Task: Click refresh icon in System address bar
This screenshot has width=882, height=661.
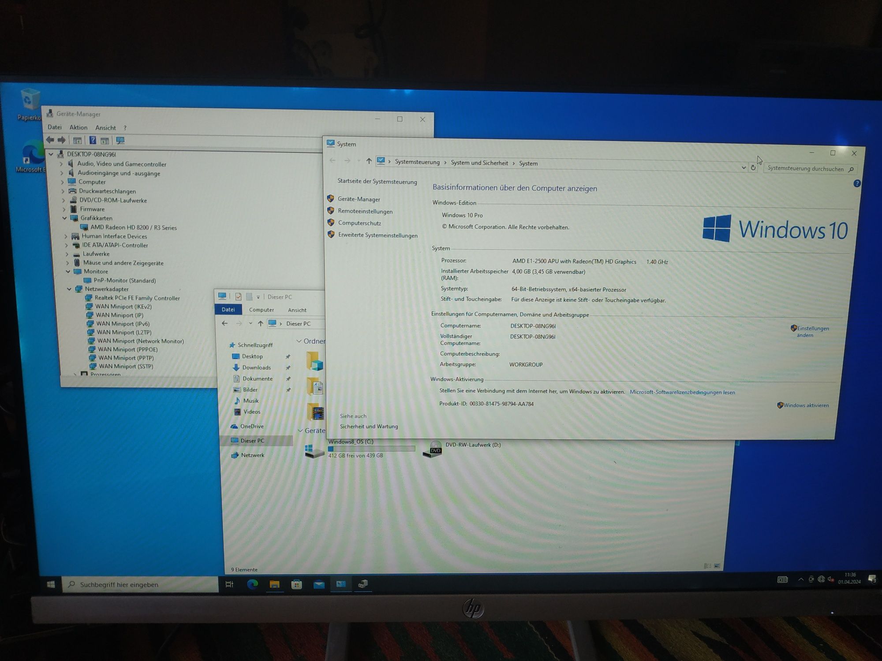Action: 753,167
